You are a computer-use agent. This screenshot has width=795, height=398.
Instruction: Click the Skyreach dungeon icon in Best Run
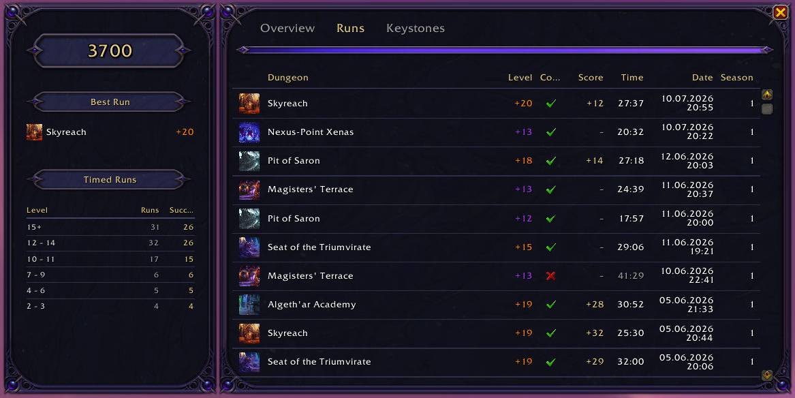tap(34, 132)
